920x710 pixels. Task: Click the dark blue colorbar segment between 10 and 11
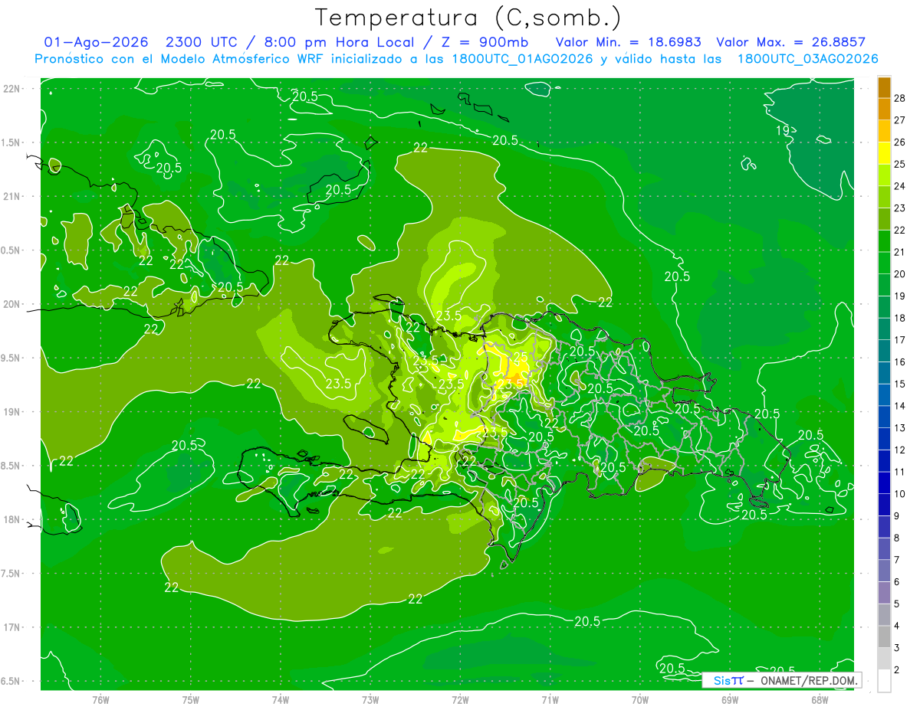884,483
